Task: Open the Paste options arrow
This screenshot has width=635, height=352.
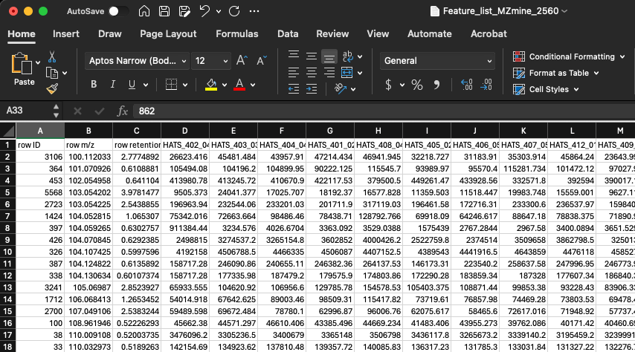Action: (x=38, y=62)
